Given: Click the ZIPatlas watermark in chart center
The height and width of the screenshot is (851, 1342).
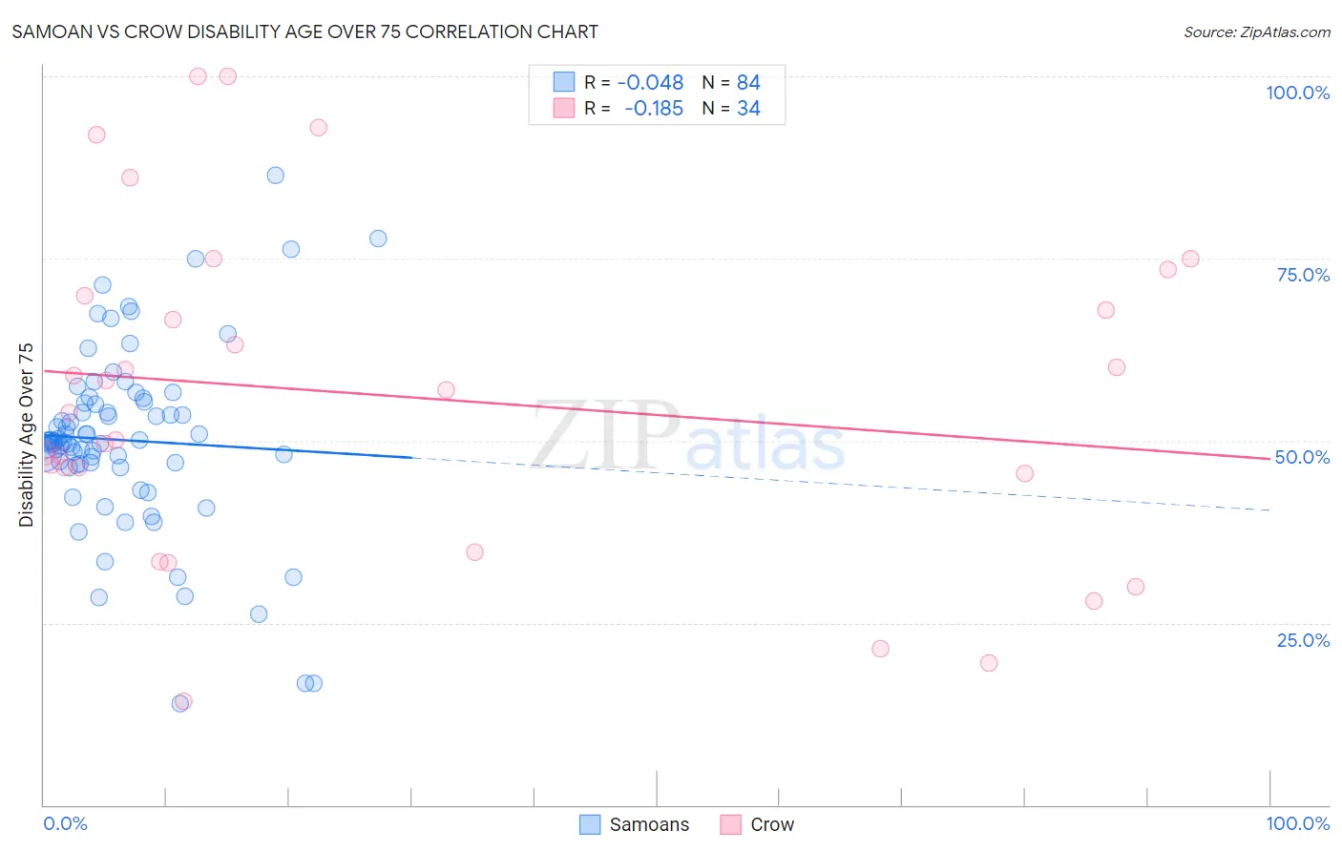Looking at the screenshot, I should click(x=688, y=437).
